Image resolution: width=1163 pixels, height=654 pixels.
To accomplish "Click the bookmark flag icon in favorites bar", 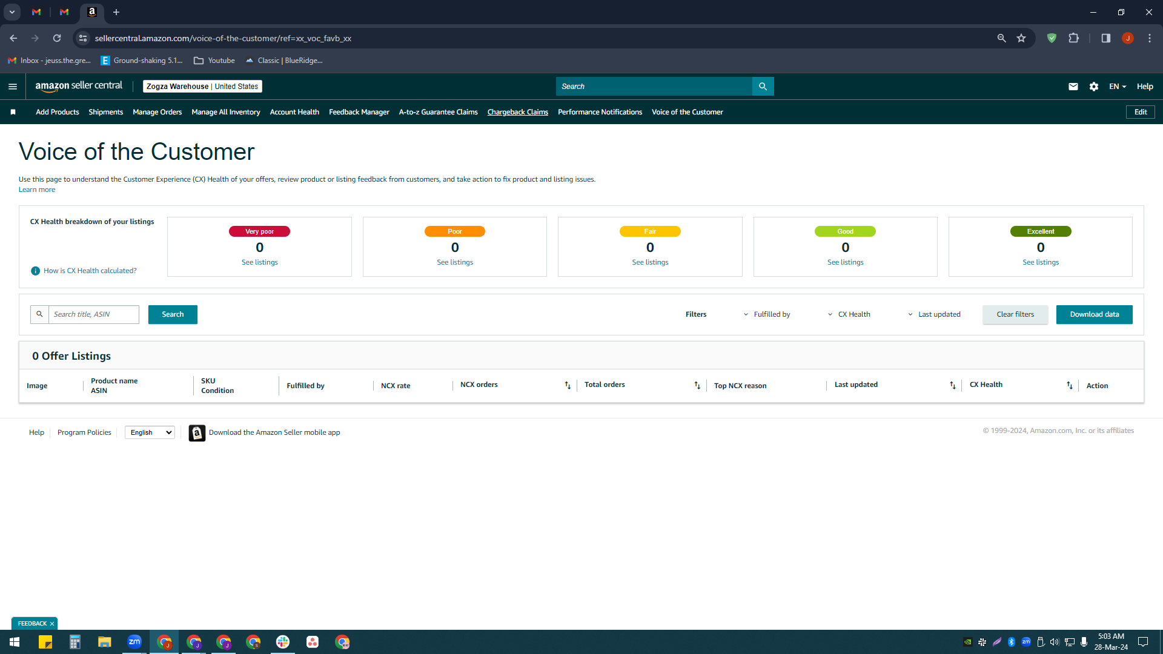I will pos(13,112).
